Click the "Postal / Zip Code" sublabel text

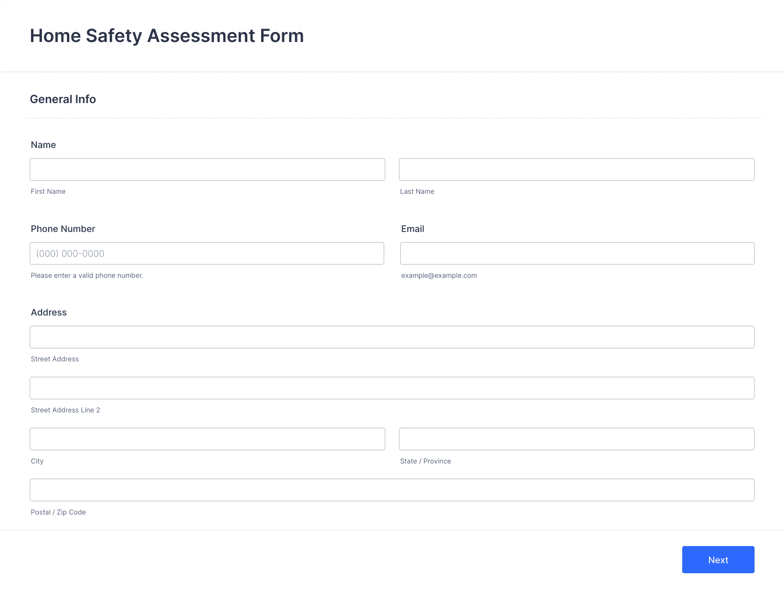coord(58,512)
